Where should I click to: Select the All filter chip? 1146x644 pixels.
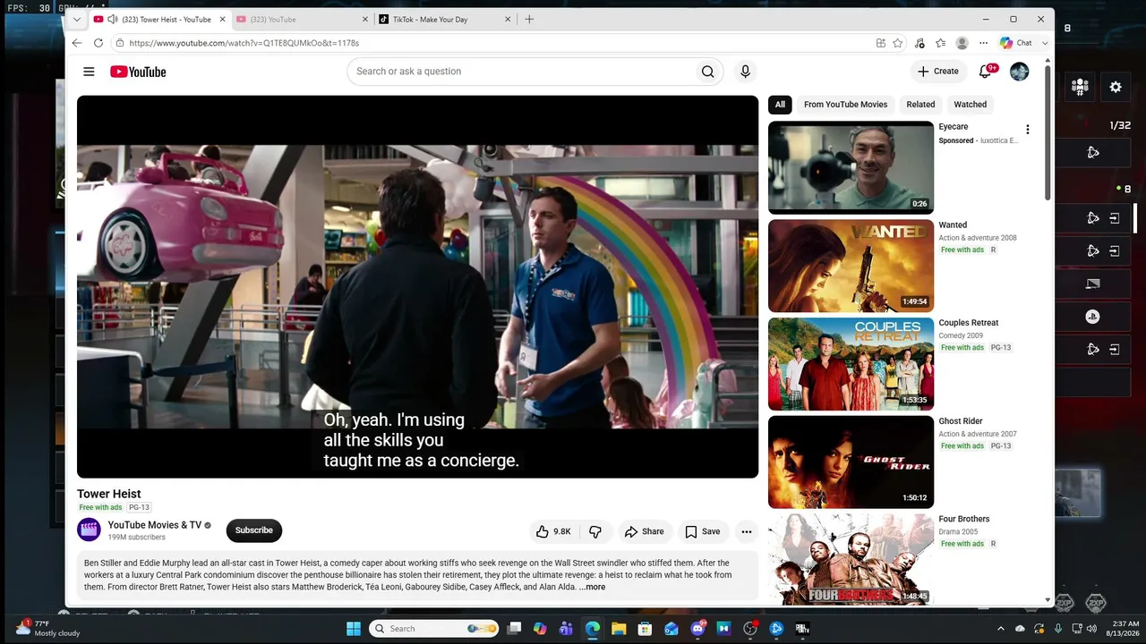780,105
